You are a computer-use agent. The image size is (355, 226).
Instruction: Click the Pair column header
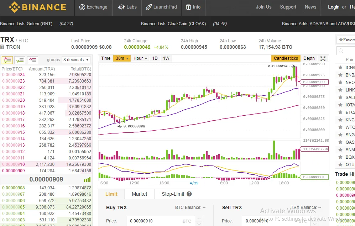(x=349, y=60)
